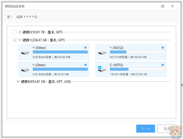This screenshot has height=139, width=183.
Task: Toggle the radio button on the FAT32 partition
Action: [x=163, y=48]
